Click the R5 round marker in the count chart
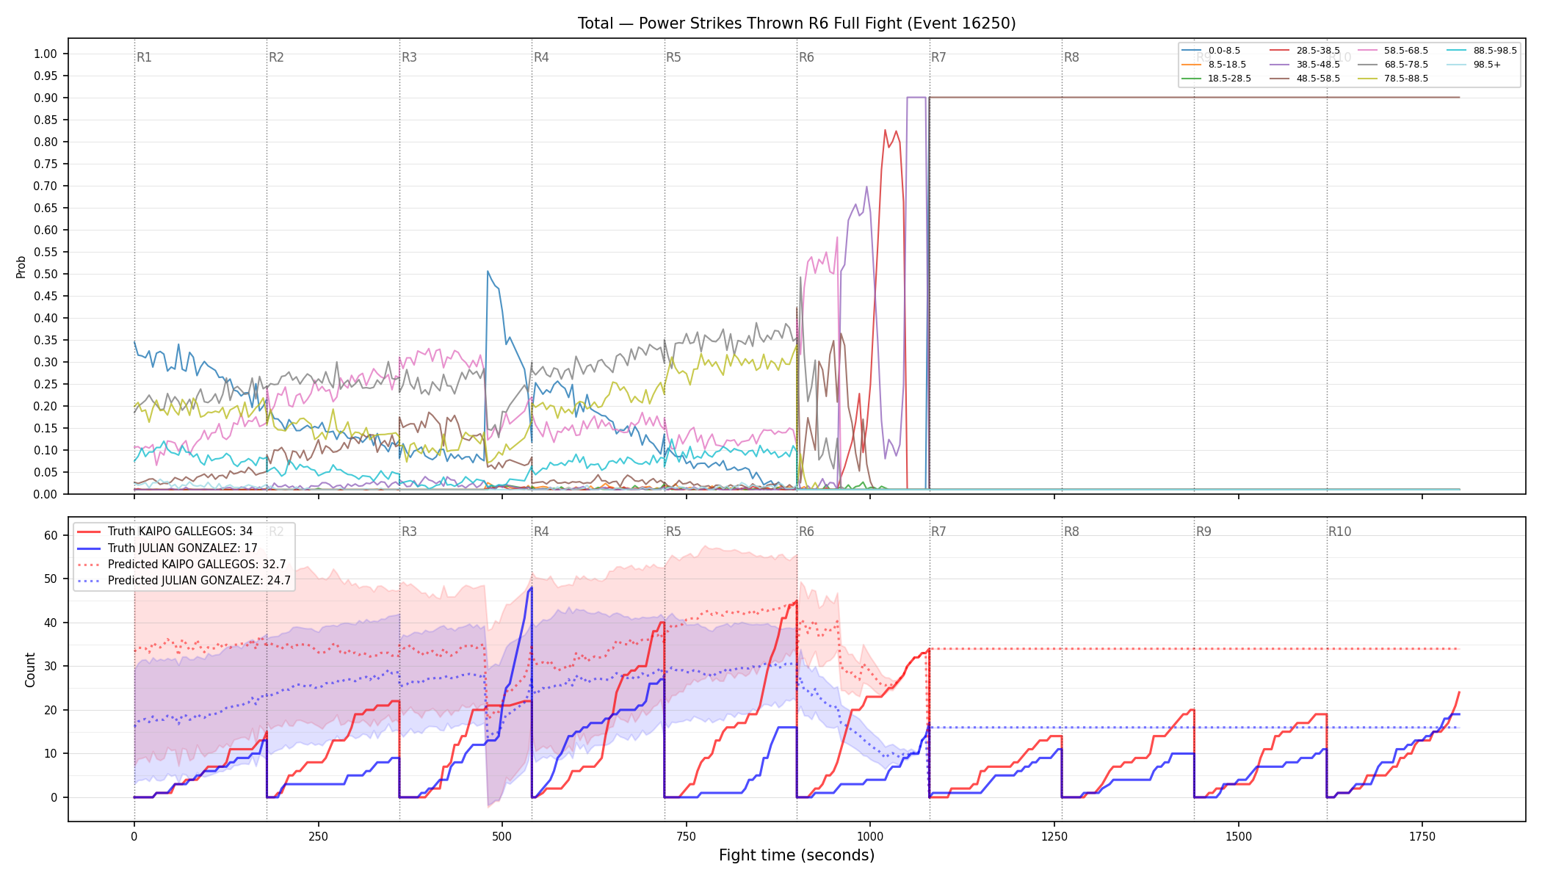Image resolution: width=1542 pixels, height=881 pixels. click(x=673, y=532)
